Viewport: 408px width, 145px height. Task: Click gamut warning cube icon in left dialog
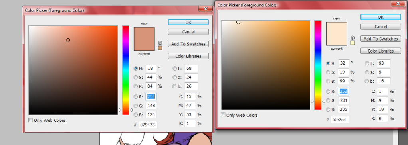(x=160, y=43)
